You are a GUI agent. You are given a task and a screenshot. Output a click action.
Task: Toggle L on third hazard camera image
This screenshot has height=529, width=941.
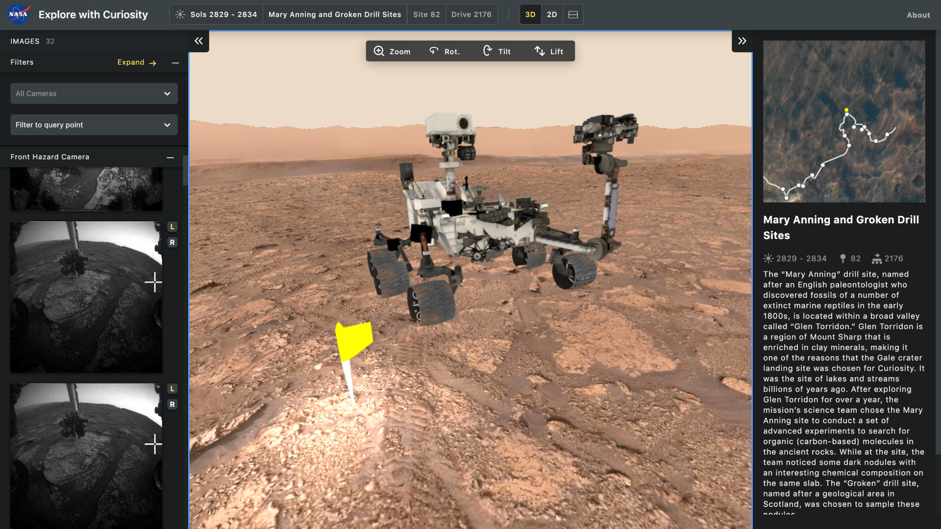coord(172,389)
